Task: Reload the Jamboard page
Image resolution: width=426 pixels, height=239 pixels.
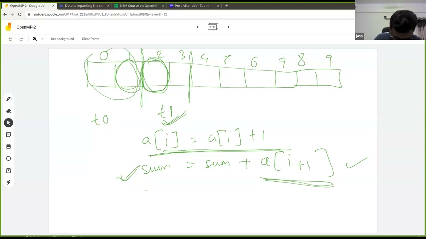Action: [20, 14]
